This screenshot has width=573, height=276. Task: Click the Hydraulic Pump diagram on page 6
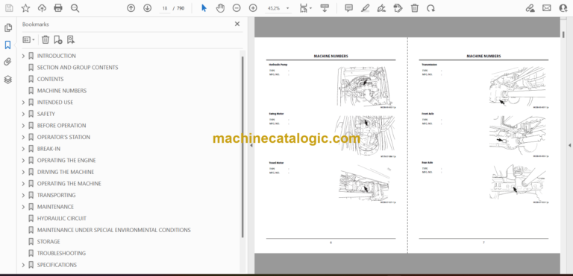click(365, 86)
